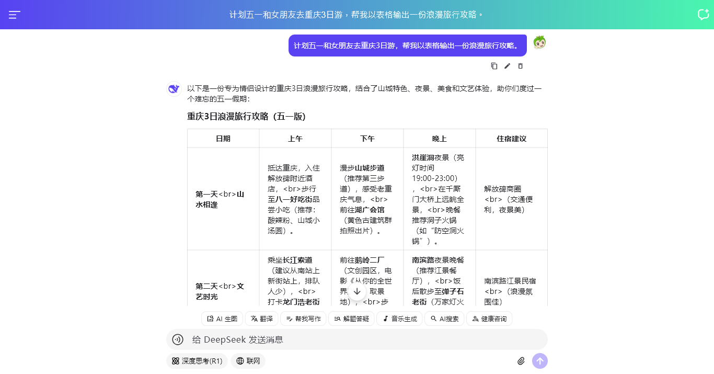Open the sidebar with the hamburger icon
Viewport: 714px width, 374px height.
point(14,14)
